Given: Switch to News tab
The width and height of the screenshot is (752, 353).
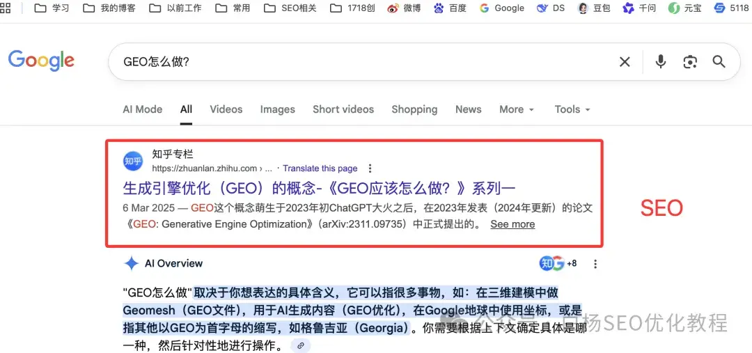Looking at the screenshot, I should [x=469, y=109].
